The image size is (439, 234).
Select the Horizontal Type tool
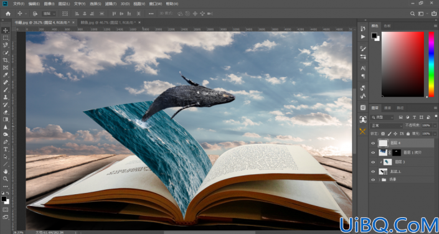point(6,149)
